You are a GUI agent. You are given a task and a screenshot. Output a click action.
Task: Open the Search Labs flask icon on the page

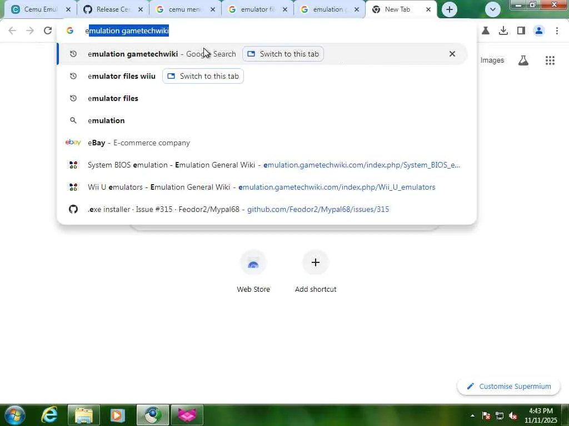click(523, 60)
